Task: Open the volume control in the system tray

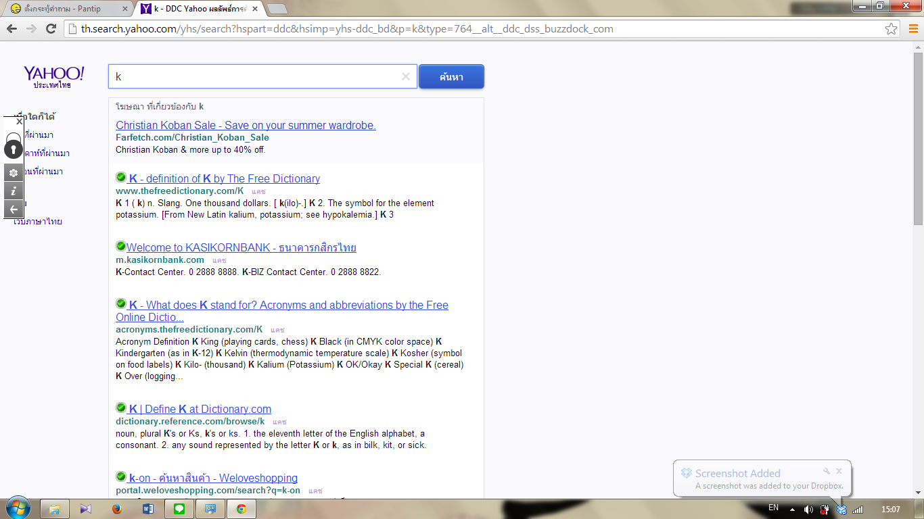Action: tap(808, 509)
